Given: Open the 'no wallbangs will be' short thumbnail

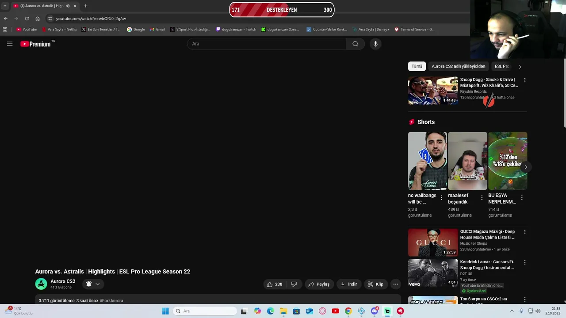Looking at the screenshot, I should coord(427,161).
